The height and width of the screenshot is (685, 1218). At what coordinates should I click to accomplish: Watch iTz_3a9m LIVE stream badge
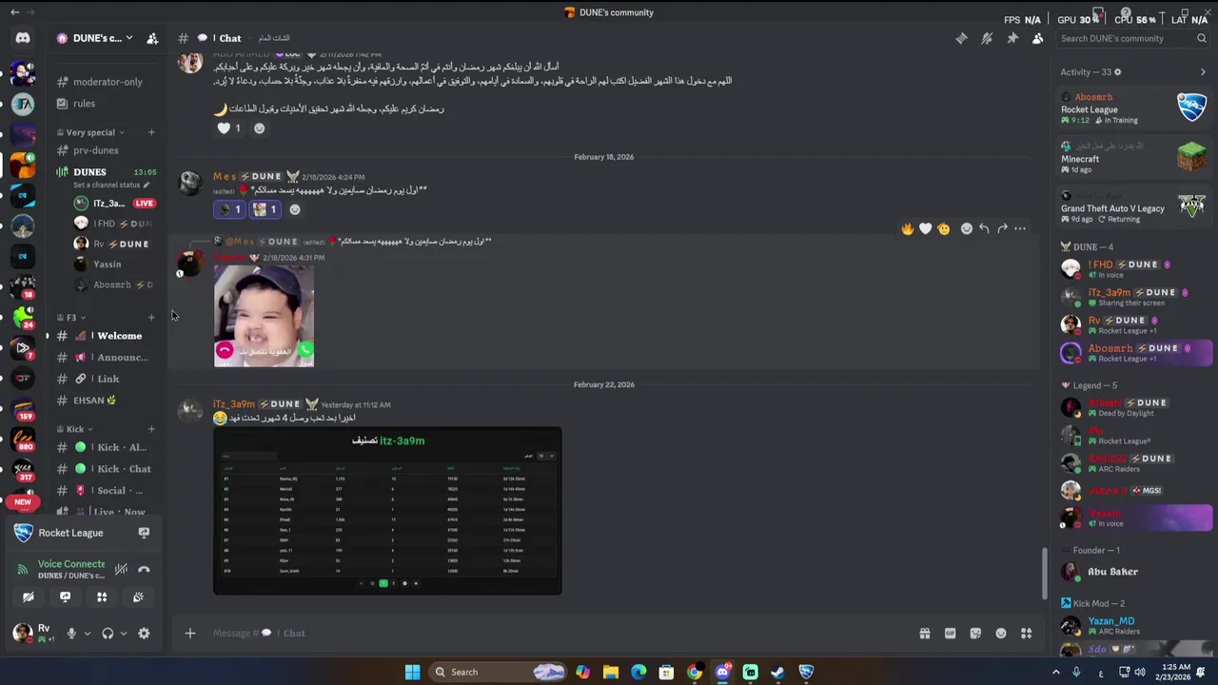144,204
